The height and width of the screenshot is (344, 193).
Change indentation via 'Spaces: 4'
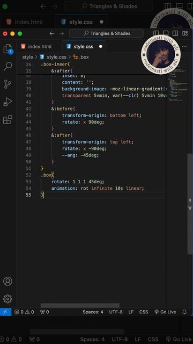coord(93,312)
